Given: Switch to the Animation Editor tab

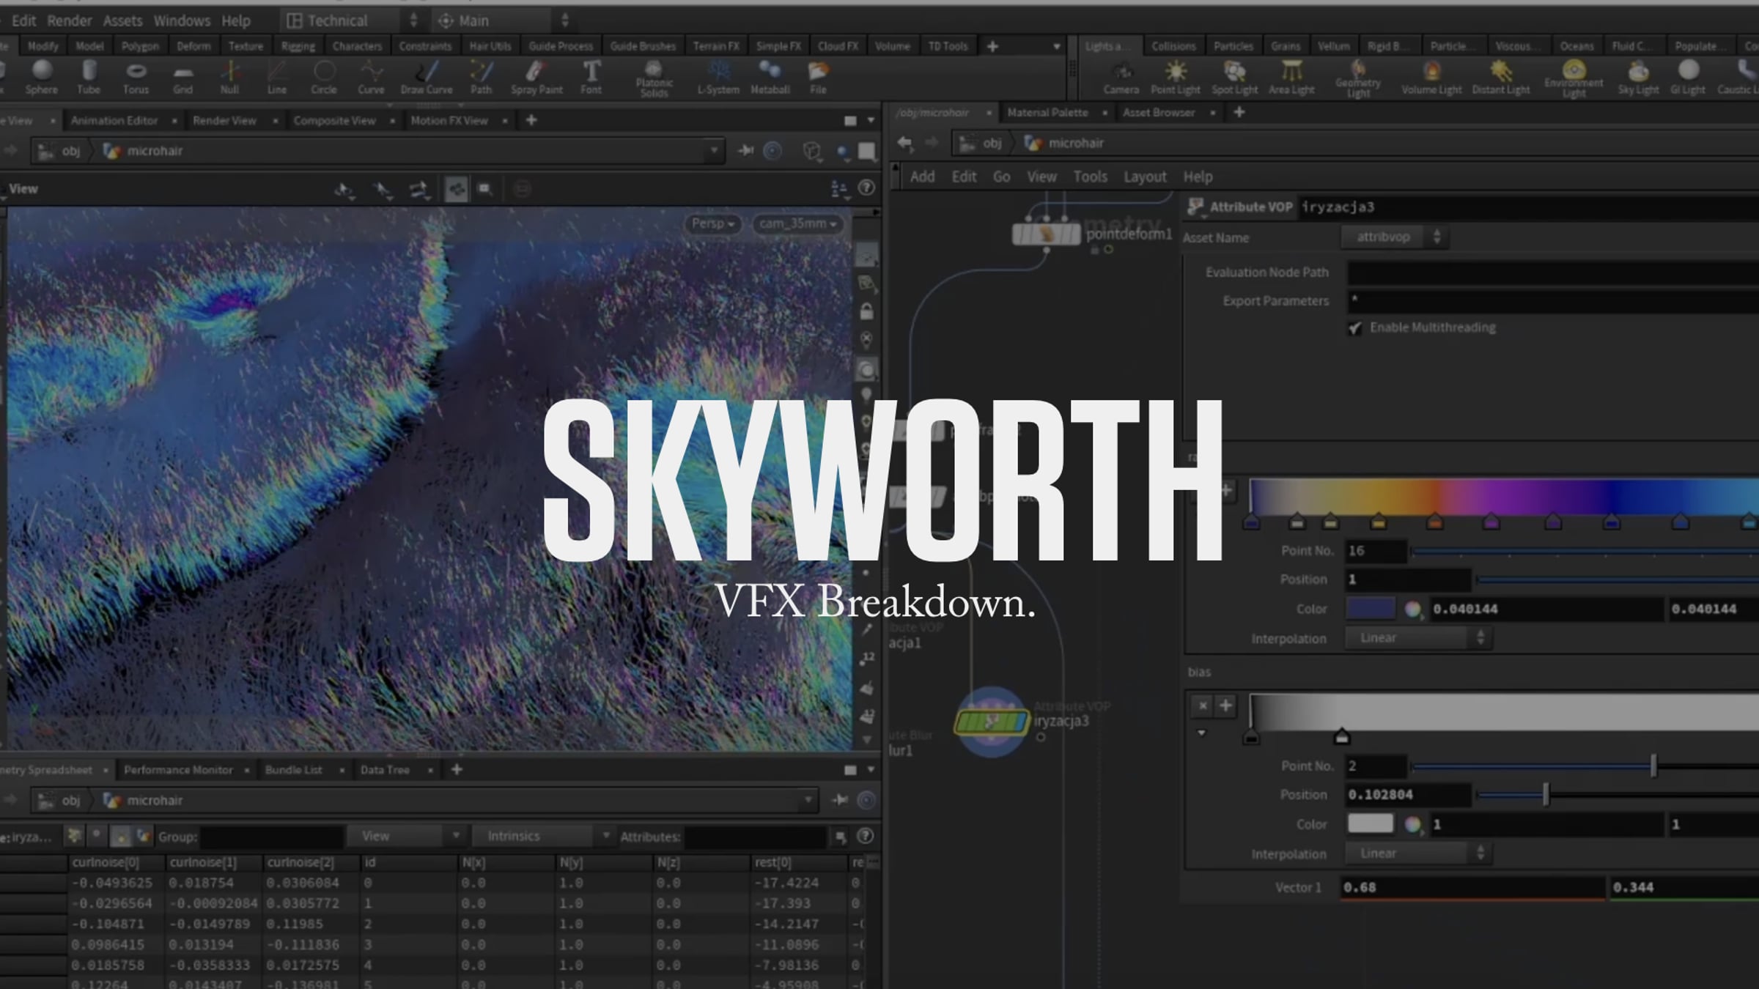Looking at the screenshot, I should [114, 120].
